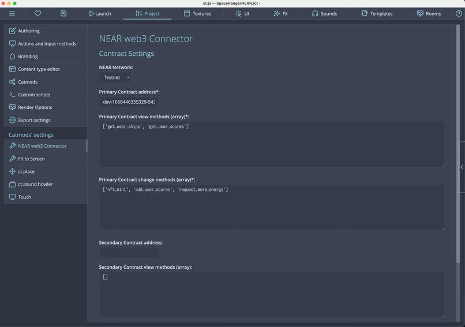Open the UI tab
Screen dimensions: 465x327
(242, 13)
